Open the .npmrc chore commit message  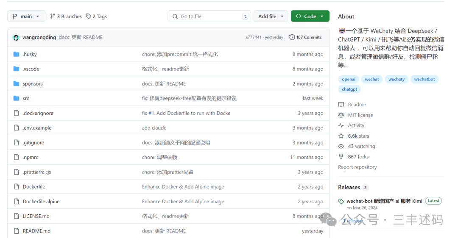[x=159, y=157]
